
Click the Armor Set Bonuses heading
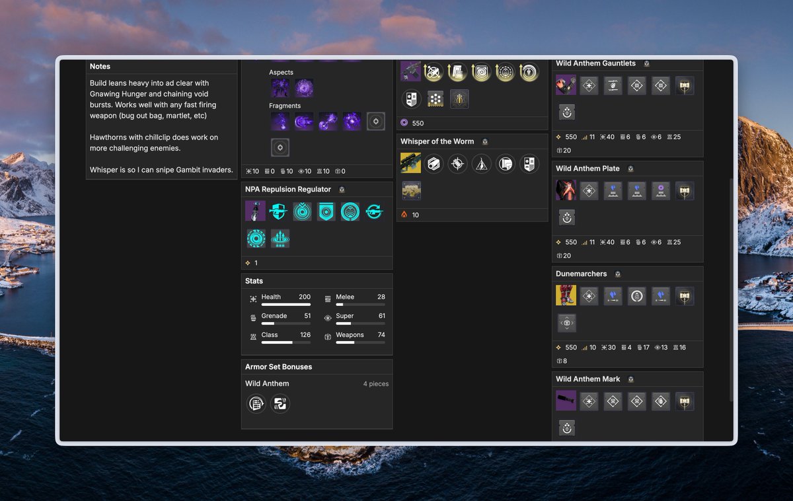click(278, 367)
